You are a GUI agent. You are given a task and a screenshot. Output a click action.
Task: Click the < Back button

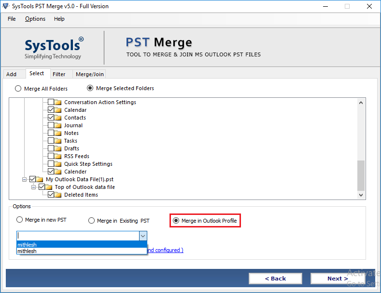pos(275,279)
